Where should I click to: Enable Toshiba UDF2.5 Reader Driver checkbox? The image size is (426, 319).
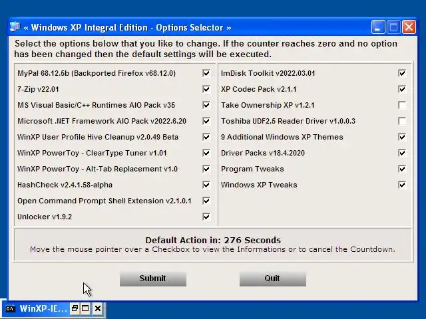(402, 121)
